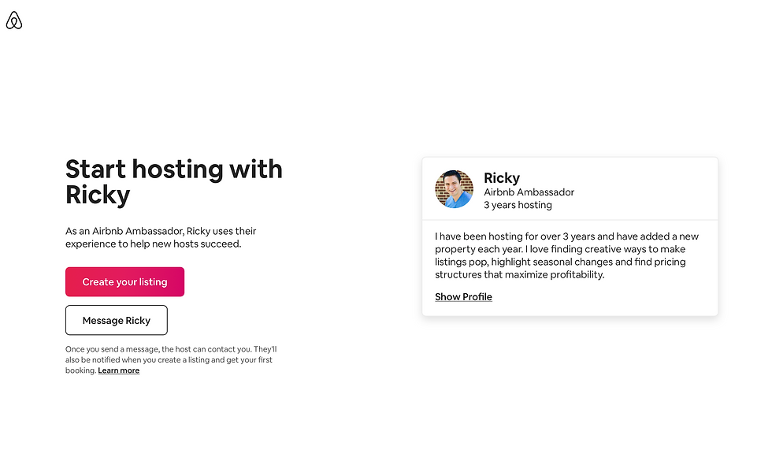772x454 pixels.
Task: Click the word Ricky in main heading
Action: [98, 195]
